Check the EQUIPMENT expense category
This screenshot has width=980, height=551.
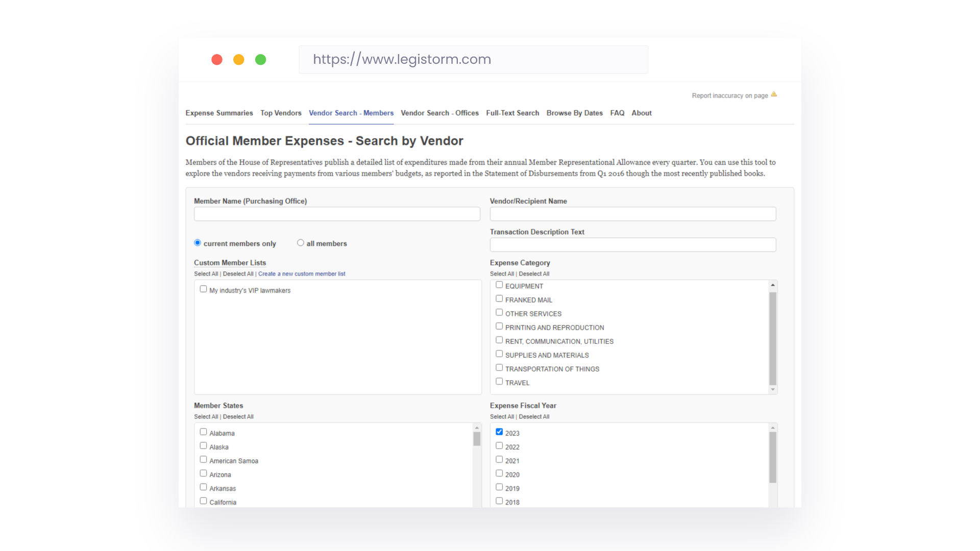499,284
